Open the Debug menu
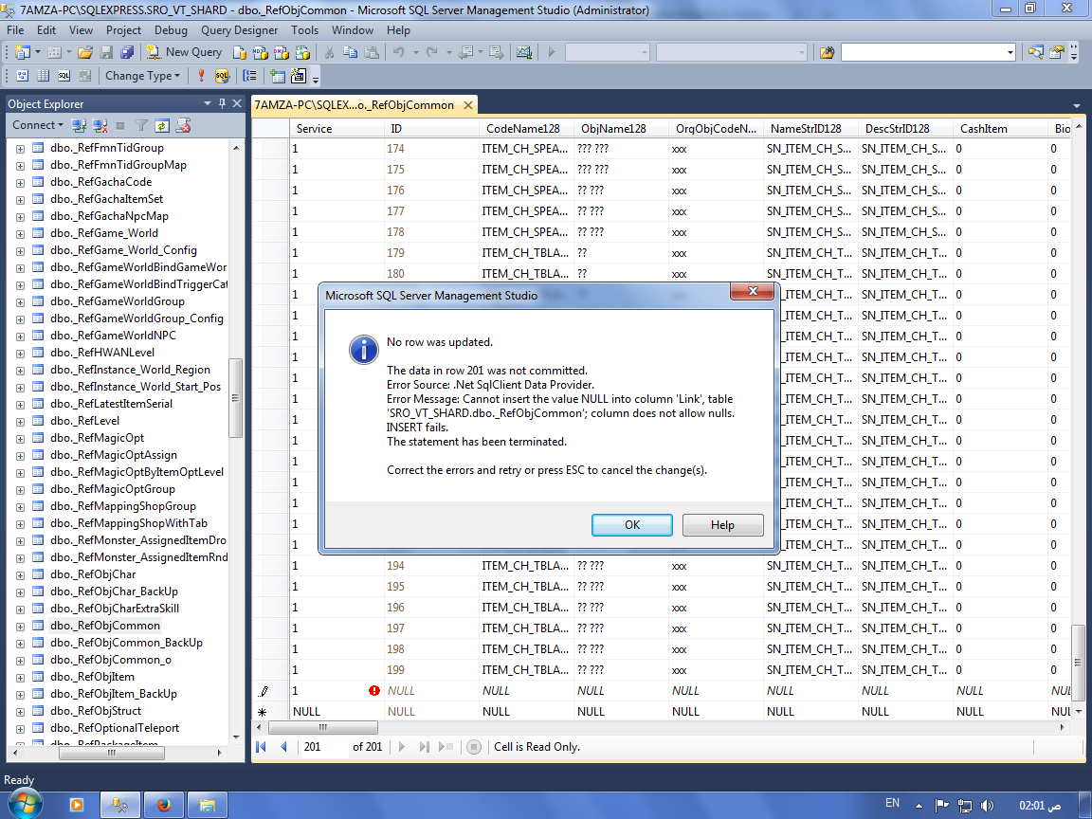The height and width of the screenshot is (819, 1092). click(x=171, y=30)
